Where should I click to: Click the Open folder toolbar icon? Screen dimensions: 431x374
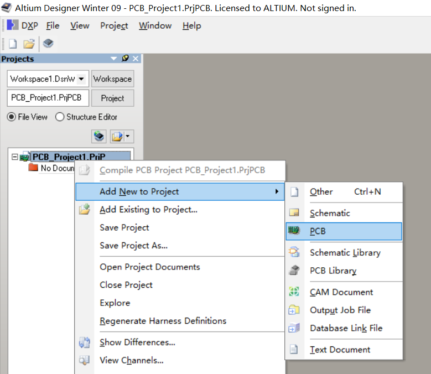29,44
